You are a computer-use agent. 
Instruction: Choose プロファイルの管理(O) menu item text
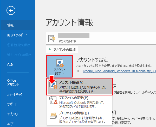tap(74, 113)
